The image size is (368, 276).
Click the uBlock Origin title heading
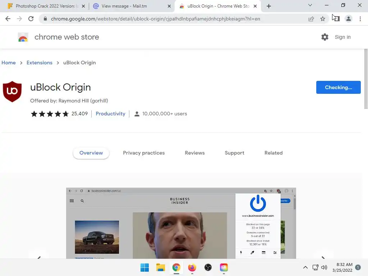pos(60,87)
